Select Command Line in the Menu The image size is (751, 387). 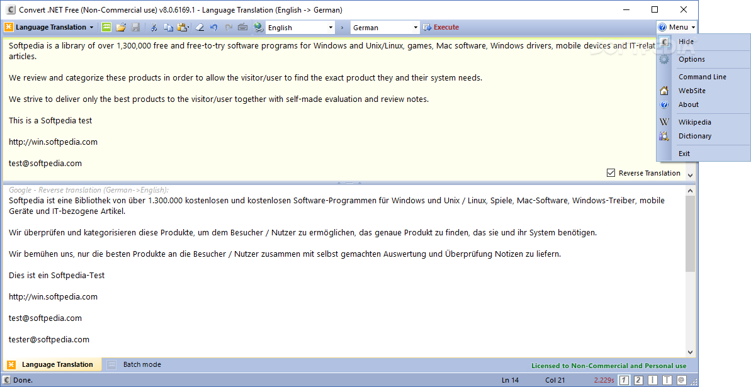[x=702, y=77]
